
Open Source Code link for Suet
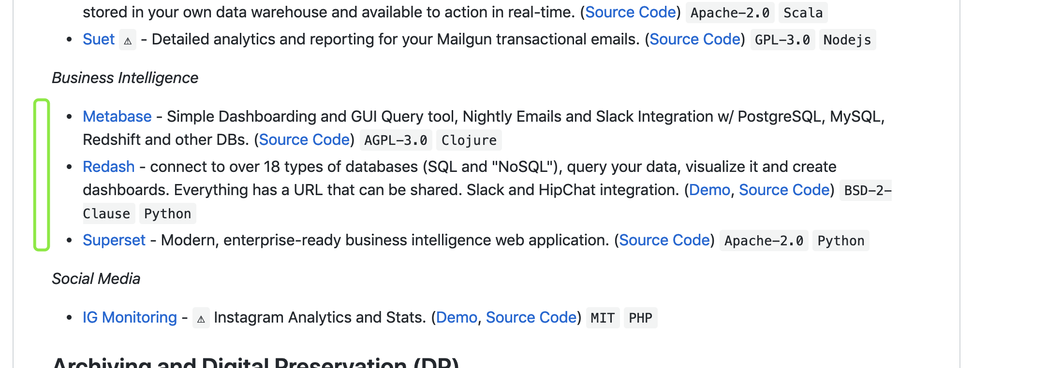coord(694,39)
